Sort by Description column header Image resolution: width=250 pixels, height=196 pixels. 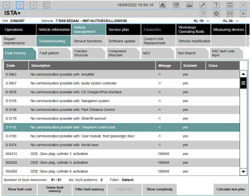click(x=92, y=66)
